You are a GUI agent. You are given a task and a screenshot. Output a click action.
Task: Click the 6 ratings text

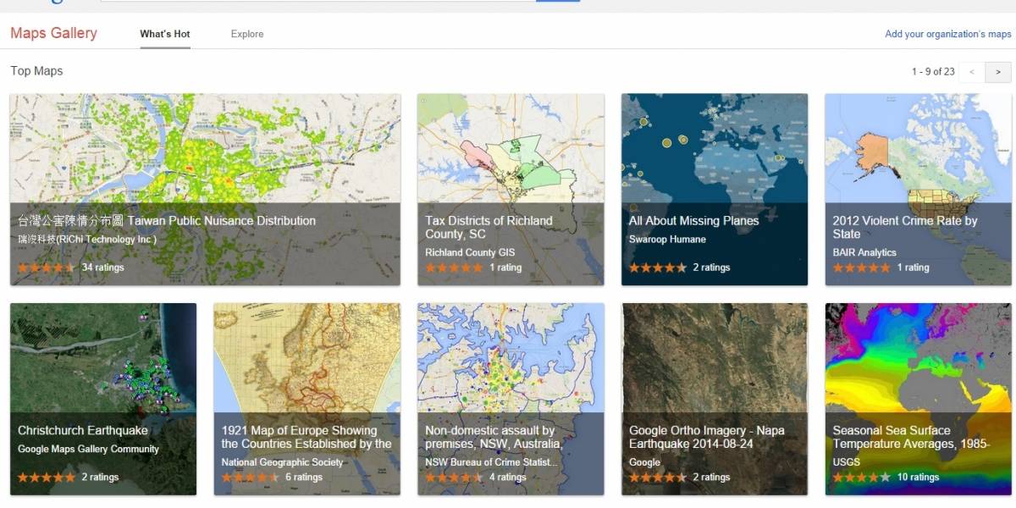(304, 478)
